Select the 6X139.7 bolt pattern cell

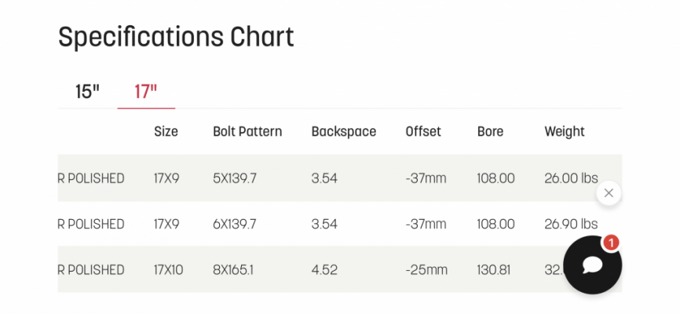[235, 224]
